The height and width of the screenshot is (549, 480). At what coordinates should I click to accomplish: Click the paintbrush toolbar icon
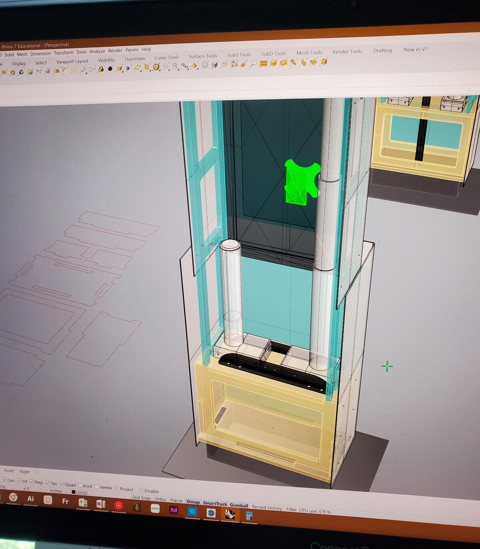coord(244,64)
